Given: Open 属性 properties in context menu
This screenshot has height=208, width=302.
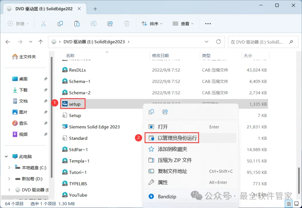Looking at the screenshot, I should (x=190, y=182).
